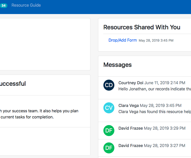Click Courtney Doi's CD avatar
Screen dimensions: 191x158
[x=109, y=85]
